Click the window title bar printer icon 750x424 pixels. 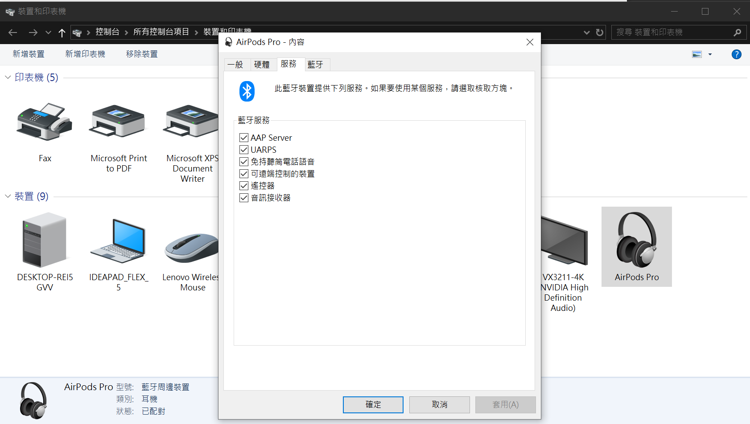pyautogui.click(x=10, y=12)
